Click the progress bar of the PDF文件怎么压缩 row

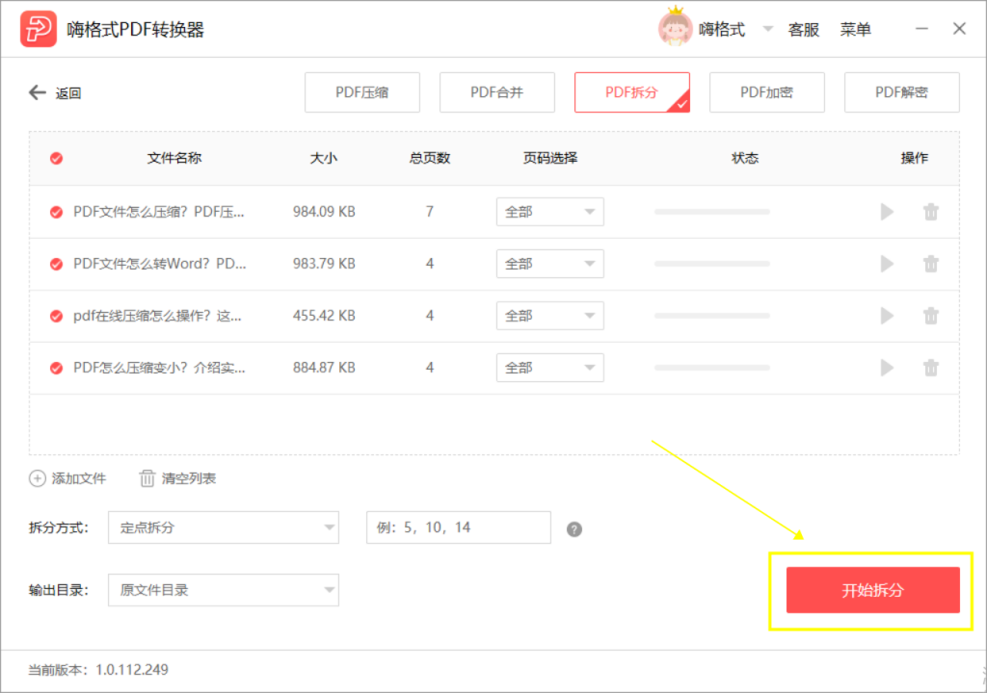point(712,212)
